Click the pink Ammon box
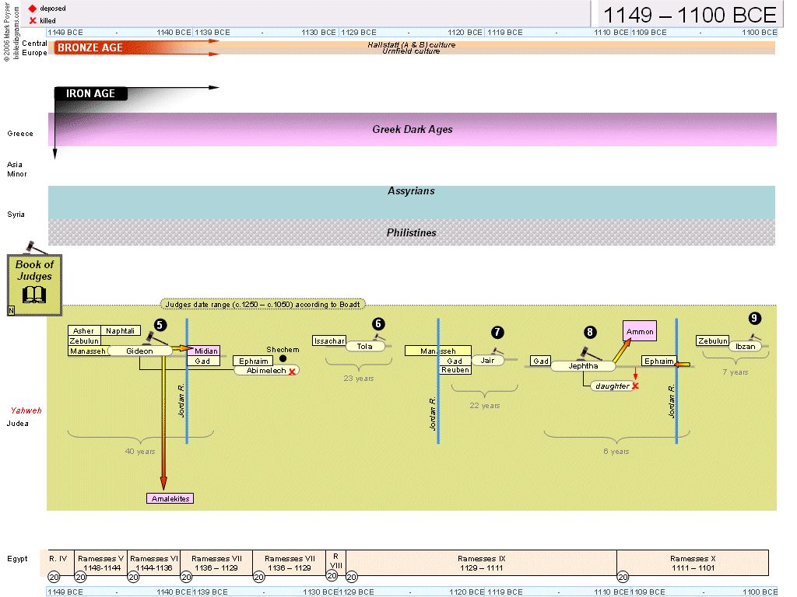 pos(639,332)
